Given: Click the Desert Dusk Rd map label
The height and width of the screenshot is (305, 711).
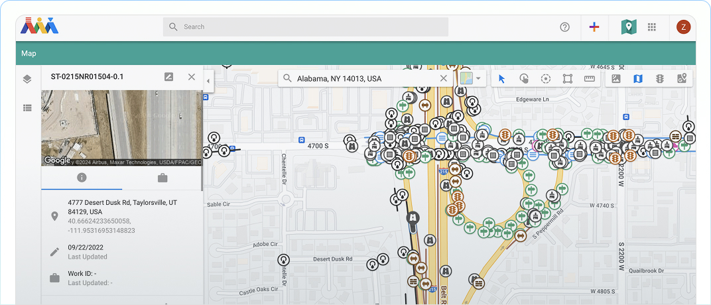Looking at the screenshot, I should (333, 259).
